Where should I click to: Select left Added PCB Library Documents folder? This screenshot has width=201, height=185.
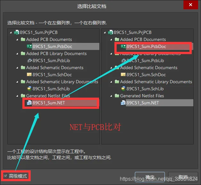[56, 54]
